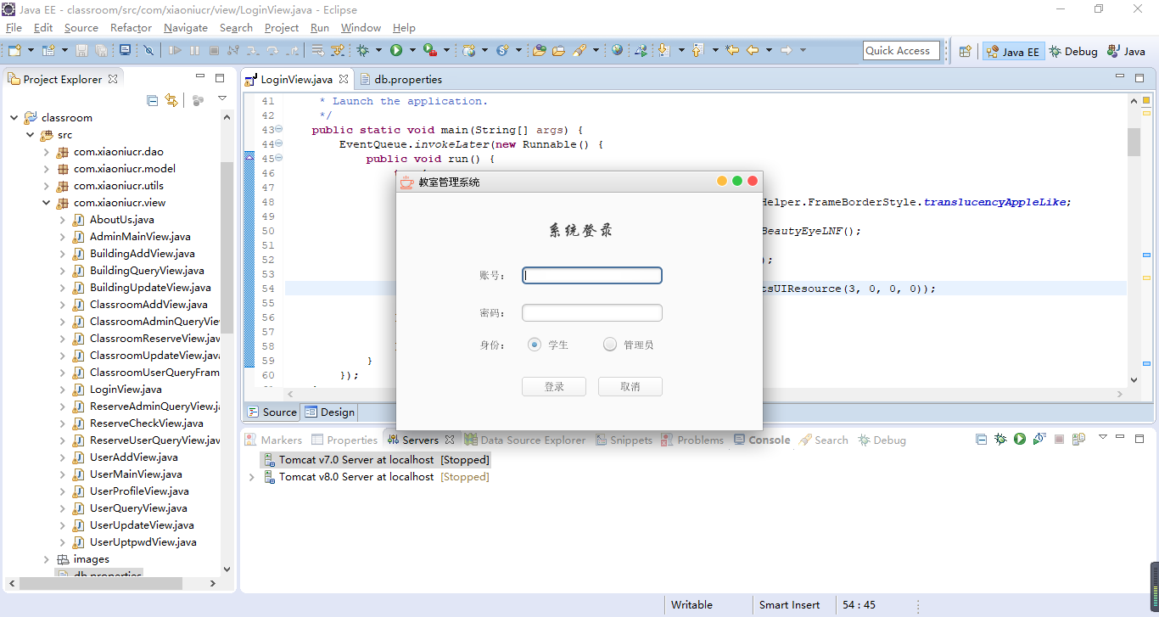1159x617 pixels.
Task: Open the Navigate menu
Action: click(x=186, y=28)
